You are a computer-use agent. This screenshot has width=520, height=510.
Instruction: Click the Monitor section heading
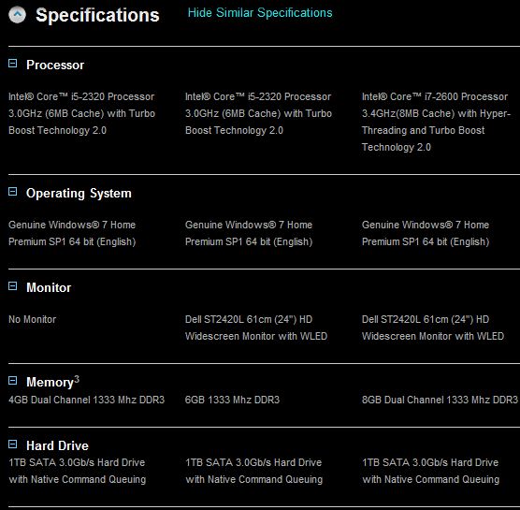49,287
